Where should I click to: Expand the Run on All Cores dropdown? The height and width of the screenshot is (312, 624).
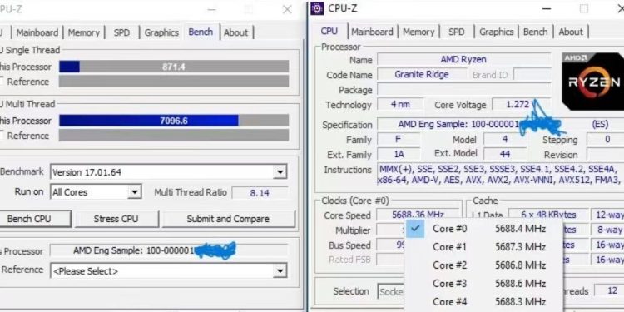(x=135, y=193)
